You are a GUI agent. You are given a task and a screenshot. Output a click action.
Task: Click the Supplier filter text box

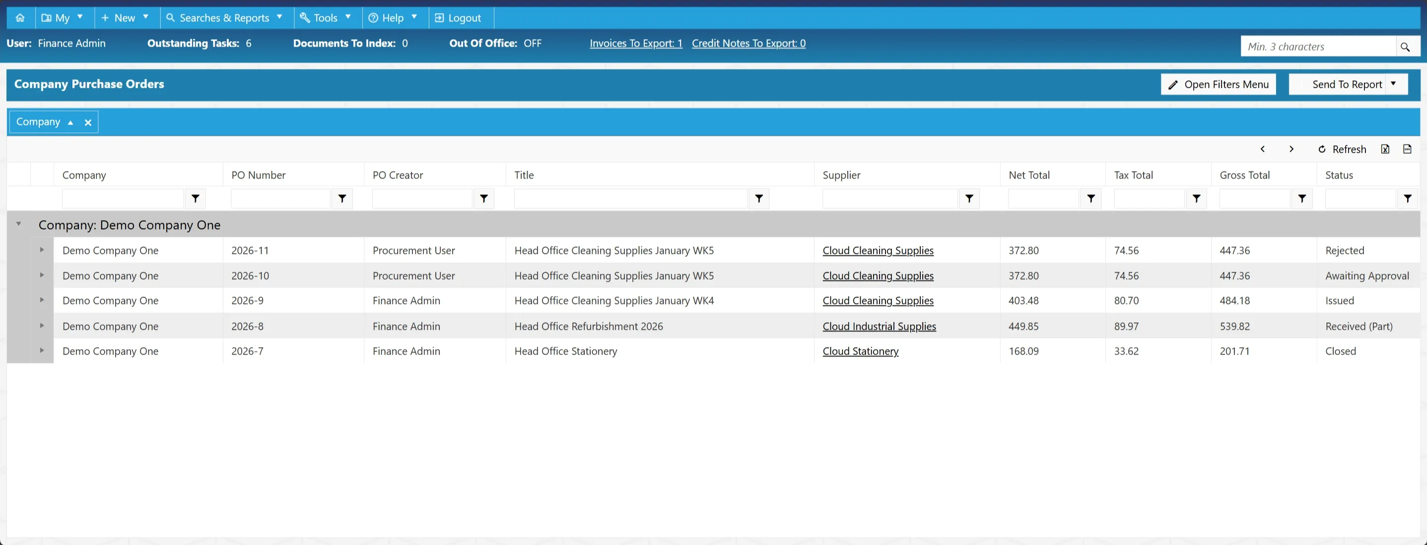coord(889,199)
